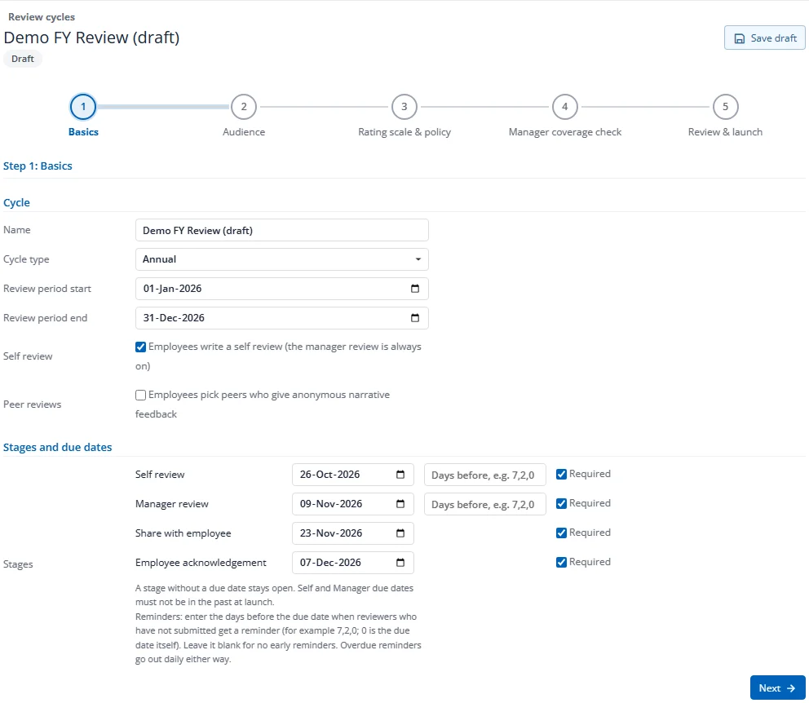Click the cycle Name input field
Viewport: 809px width, 703px height.
click(281, 230)
